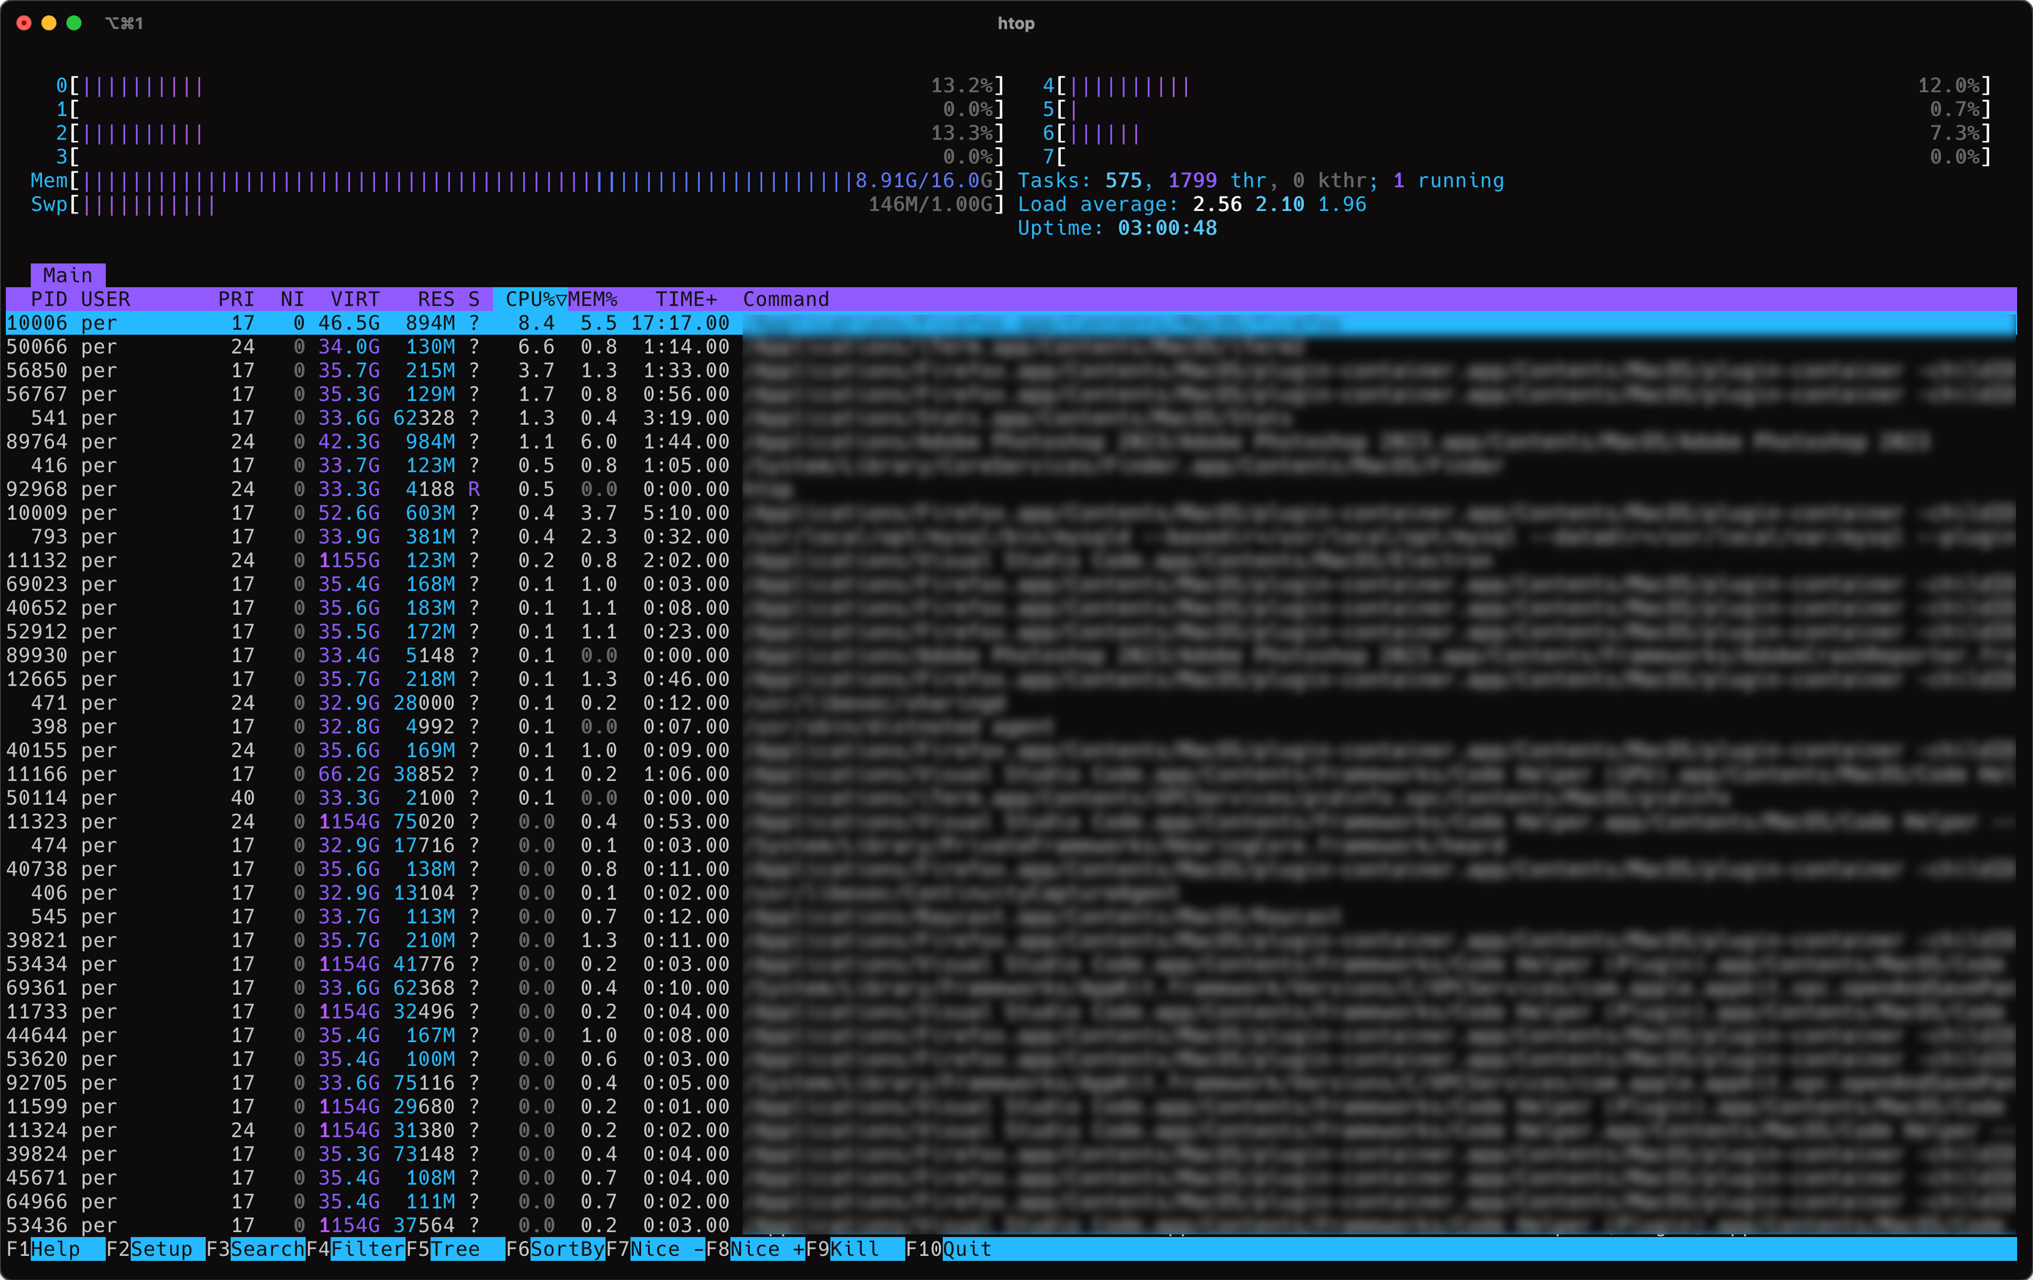Viewport: 2033px width, 1280px height.
Task: Select process row with PID 89764
Action: 1011,441
